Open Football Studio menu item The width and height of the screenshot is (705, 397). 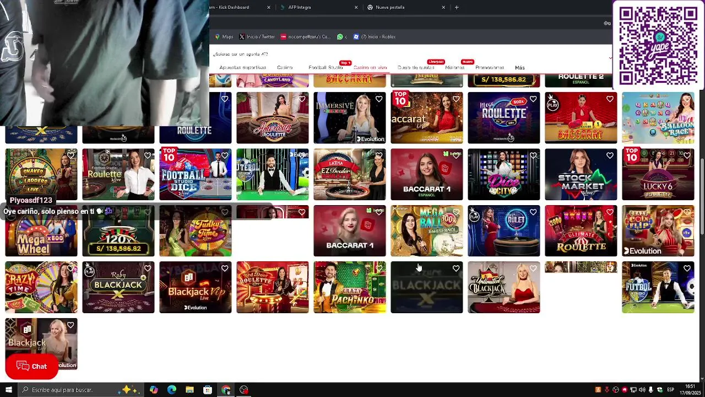[x=326, y=67]
